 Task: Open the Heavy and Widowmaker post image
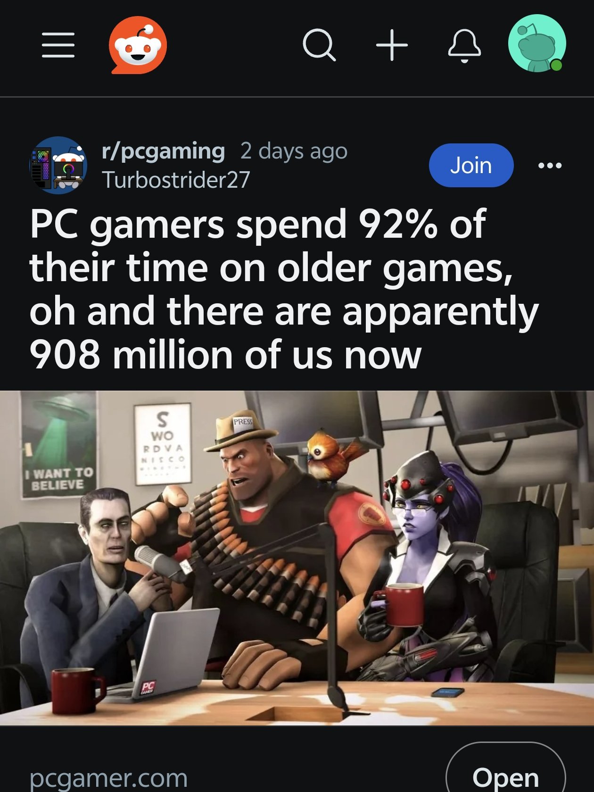click(x=297, y=558)
